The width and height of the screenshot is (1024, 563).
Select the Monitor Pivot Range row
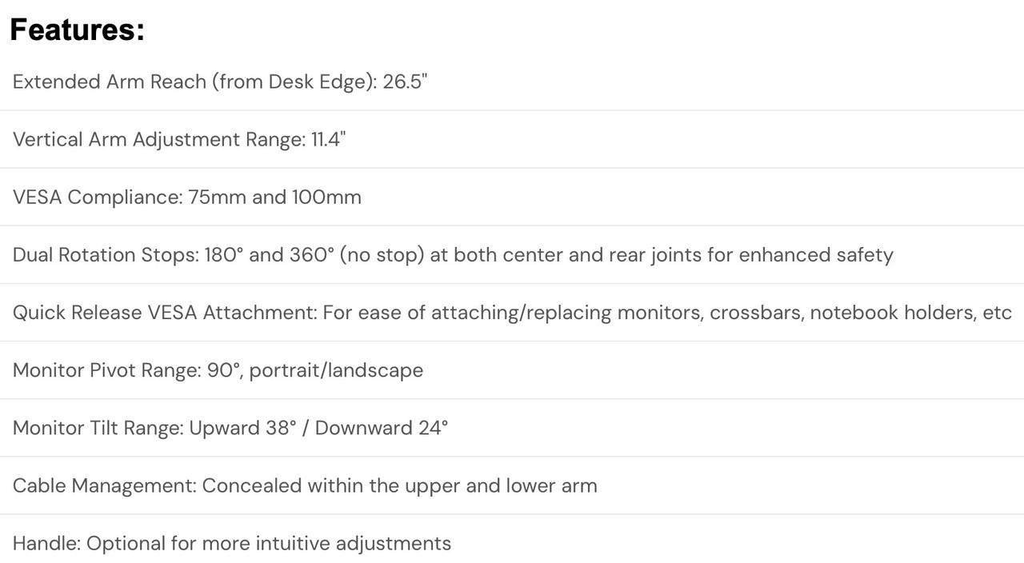[x=512, y=369]
